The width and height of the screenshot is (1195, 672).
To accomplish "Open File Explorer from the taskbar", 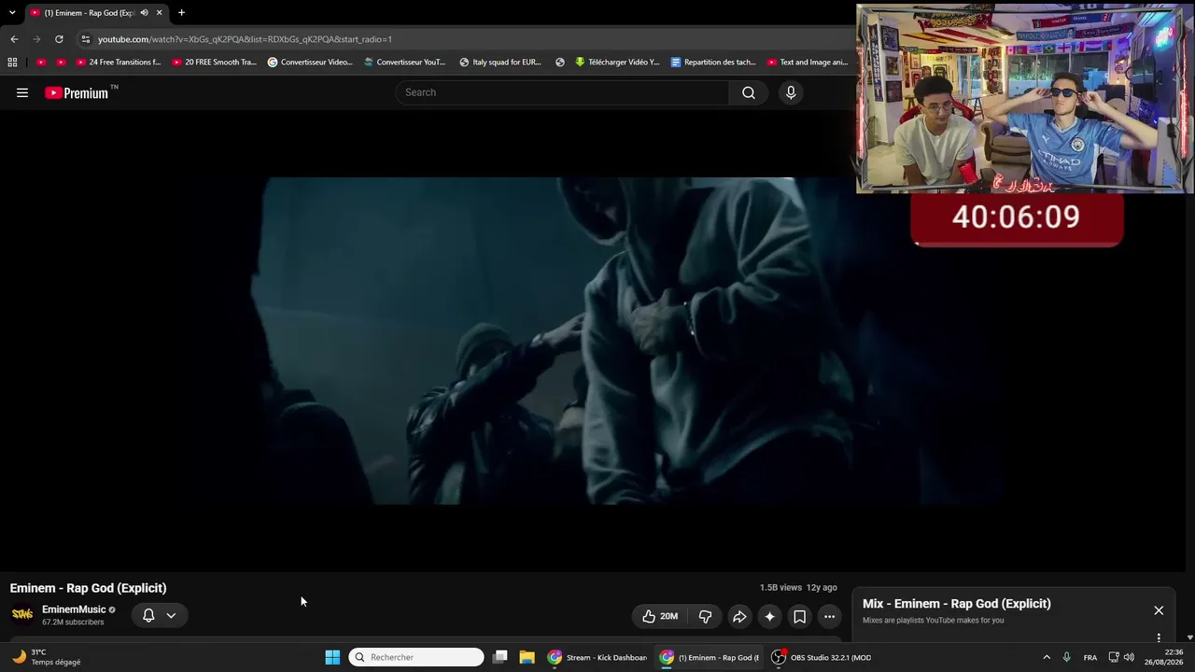I will [x=527, y=657].
